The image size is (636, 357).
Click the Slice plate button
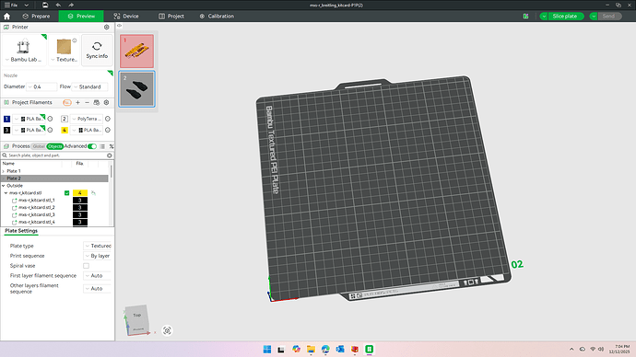coord(564,17)
